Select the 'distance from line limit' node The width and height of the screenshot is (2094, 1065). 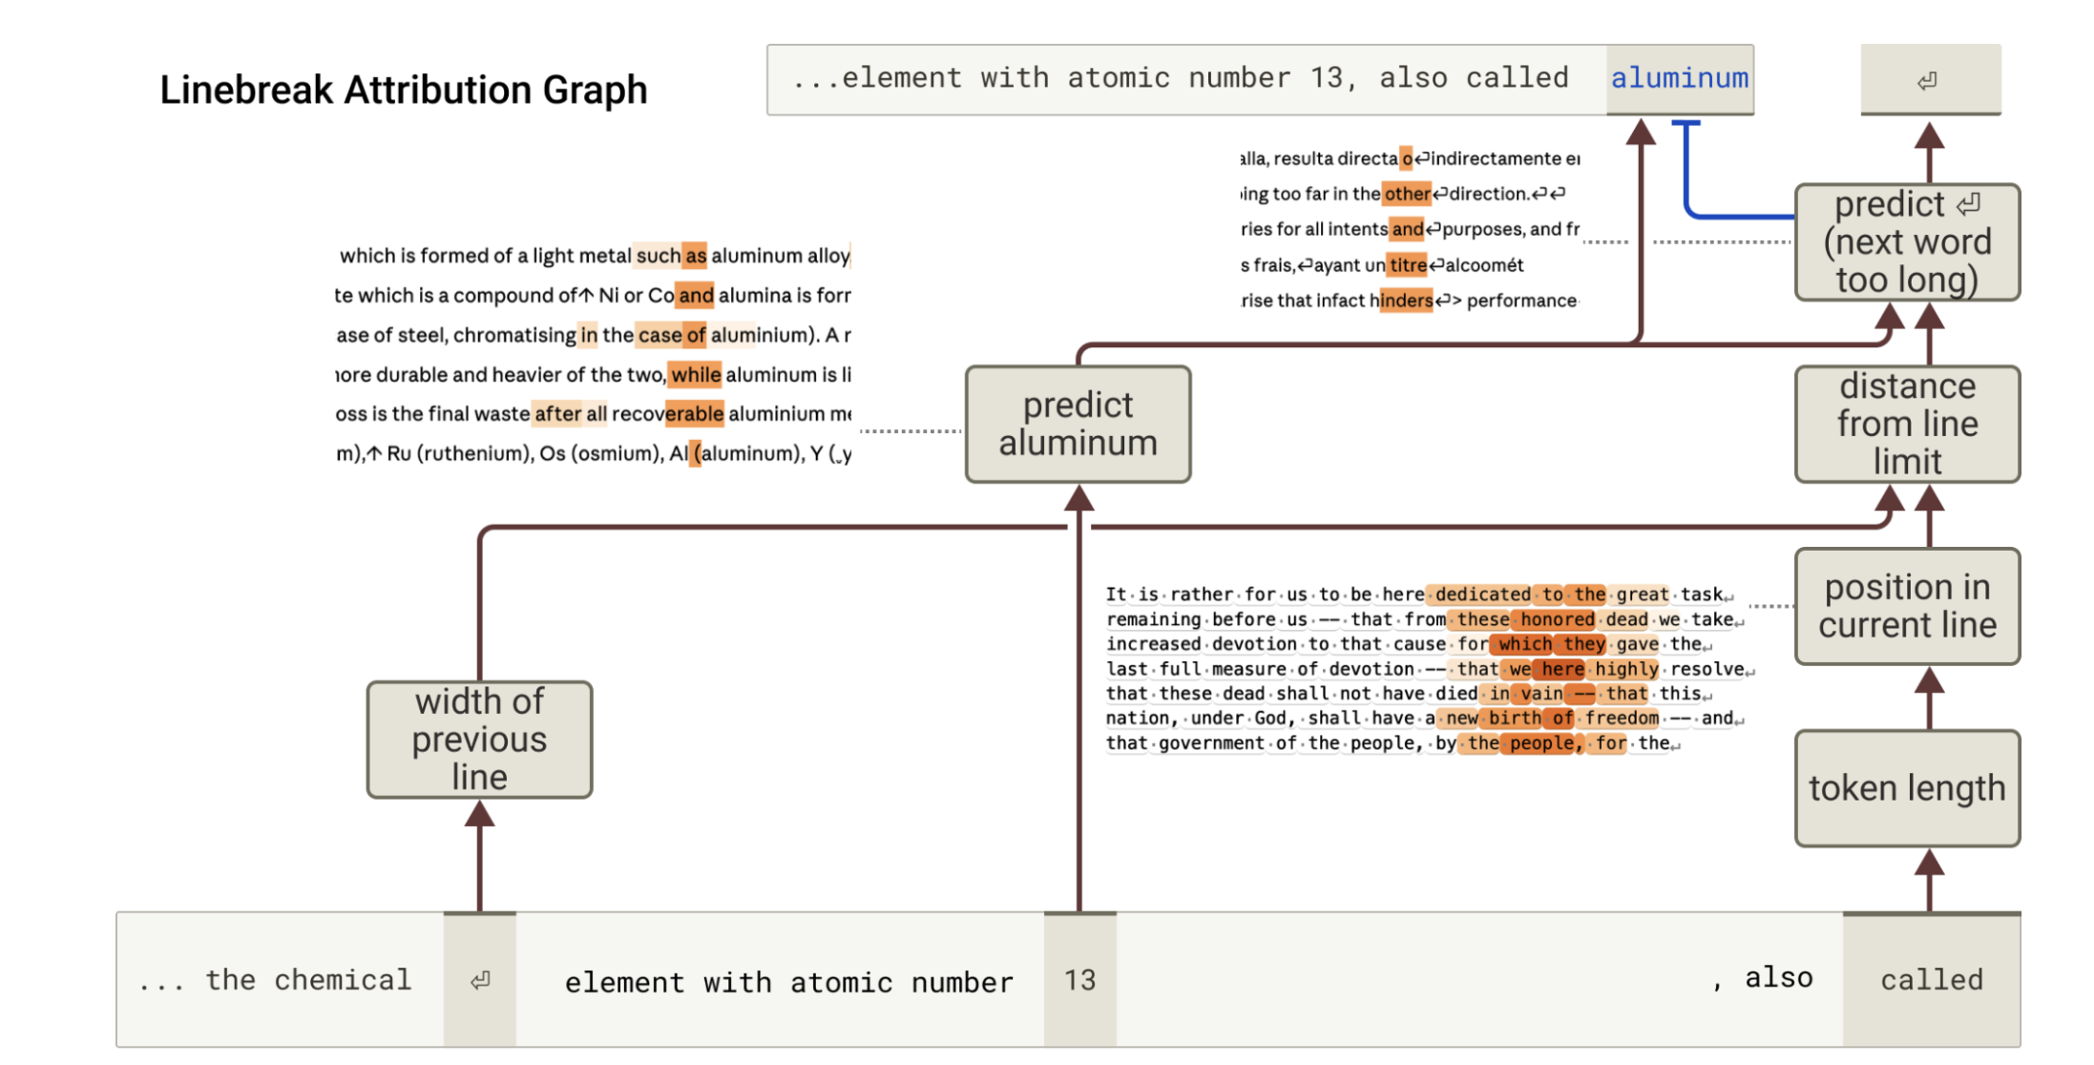coord(1907,424)
